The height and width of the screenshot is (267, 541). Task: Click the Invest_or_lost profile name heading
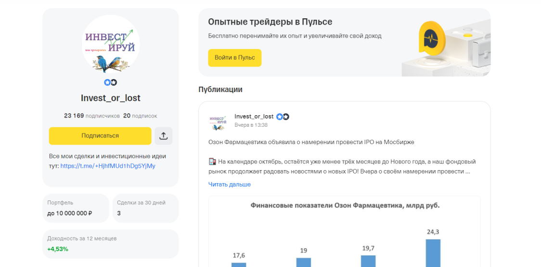(110, 98)
